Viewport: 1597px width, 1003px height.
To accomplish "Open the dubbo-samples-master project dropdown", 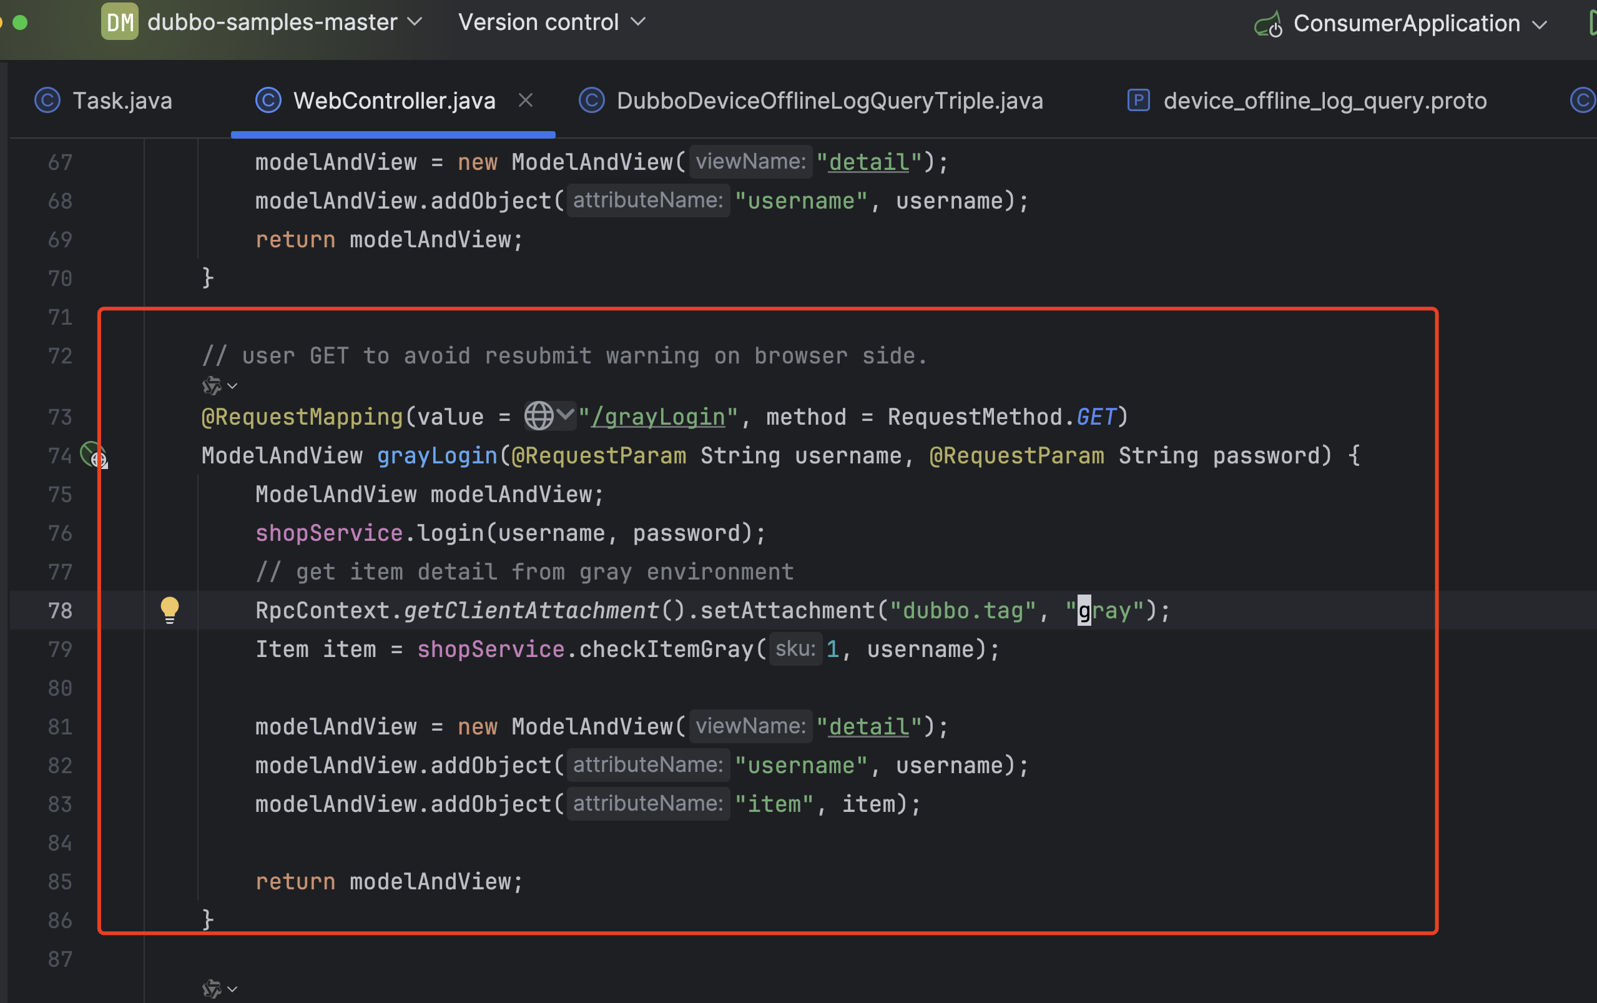I will click(x=285, y=22).
